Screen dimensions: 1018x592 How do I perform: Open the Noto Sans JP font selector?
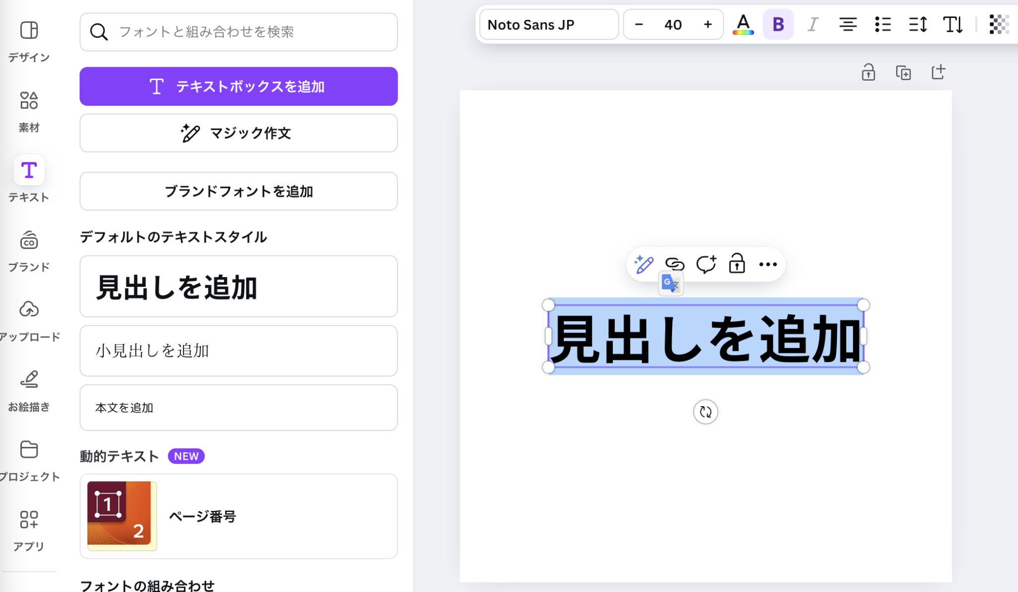coord(548,24)
